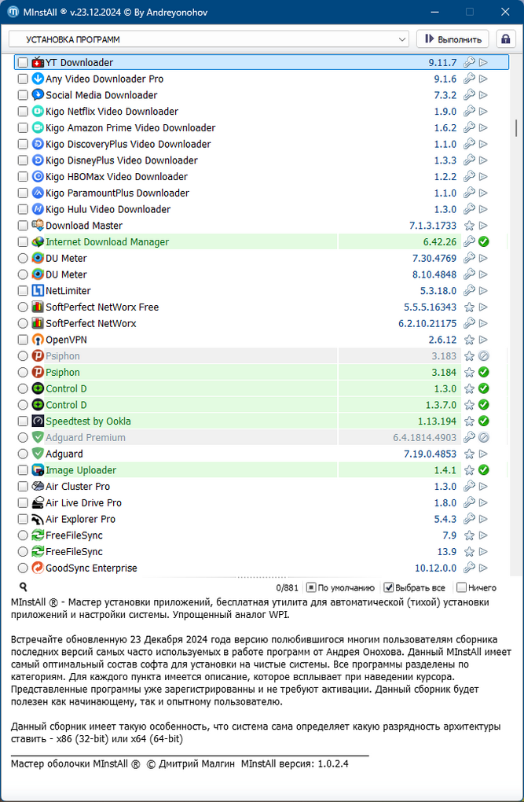The image size is (524, 802).
Task: Click the Kigo ParamountPlus Downloader name
Action: click(x=118, y=193)
